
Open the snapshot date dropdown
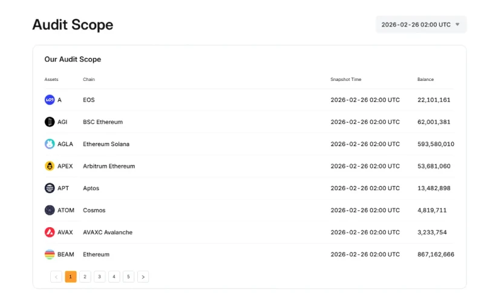420,25
